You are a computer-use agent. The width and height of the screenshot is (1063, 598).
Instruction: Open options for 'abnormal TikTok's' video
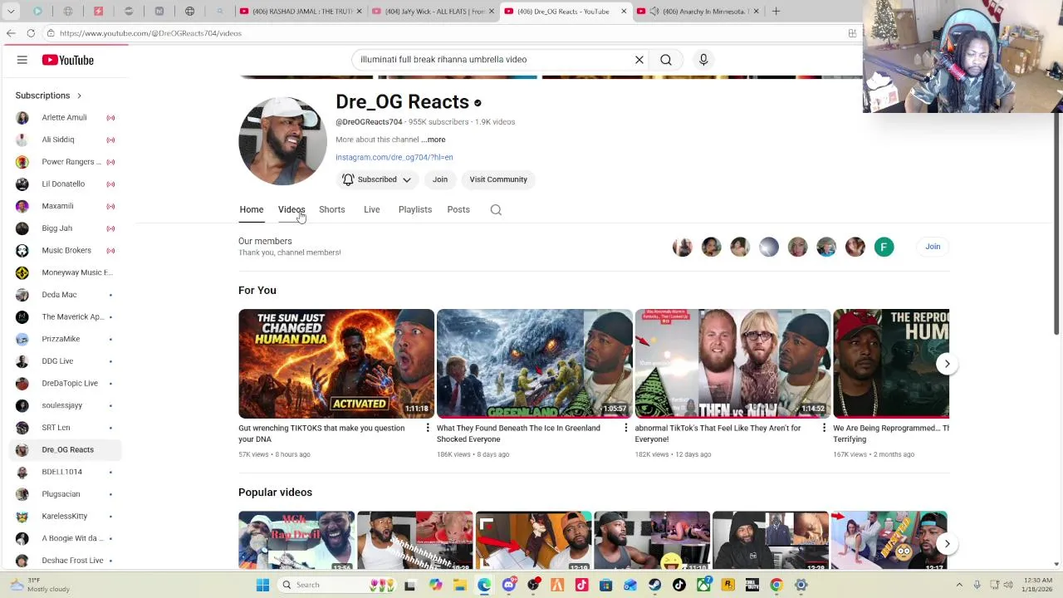(824, 428)
